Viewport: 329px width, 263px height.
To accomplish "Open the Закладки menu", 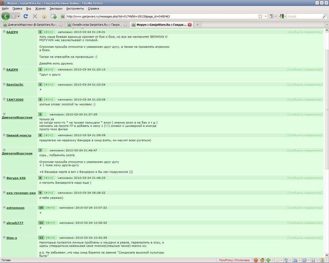I will pos(56,8).
